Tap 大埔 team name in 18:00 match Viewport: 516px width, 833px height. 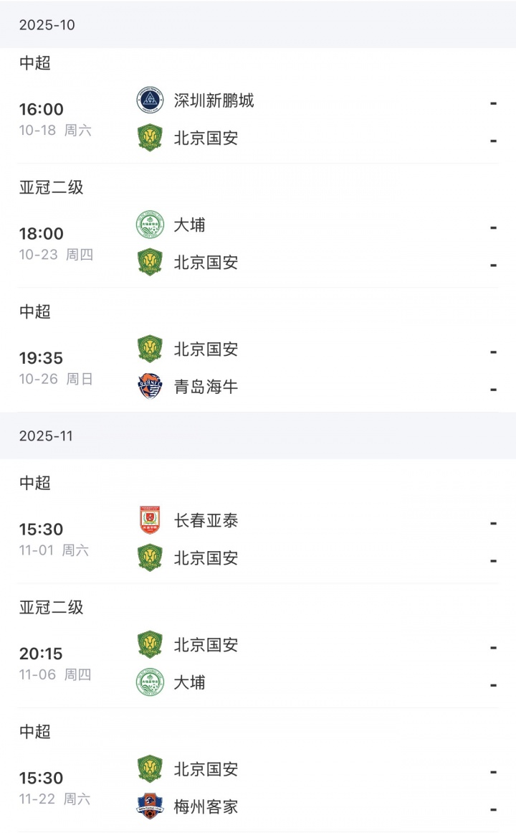(x=189, y=225)
